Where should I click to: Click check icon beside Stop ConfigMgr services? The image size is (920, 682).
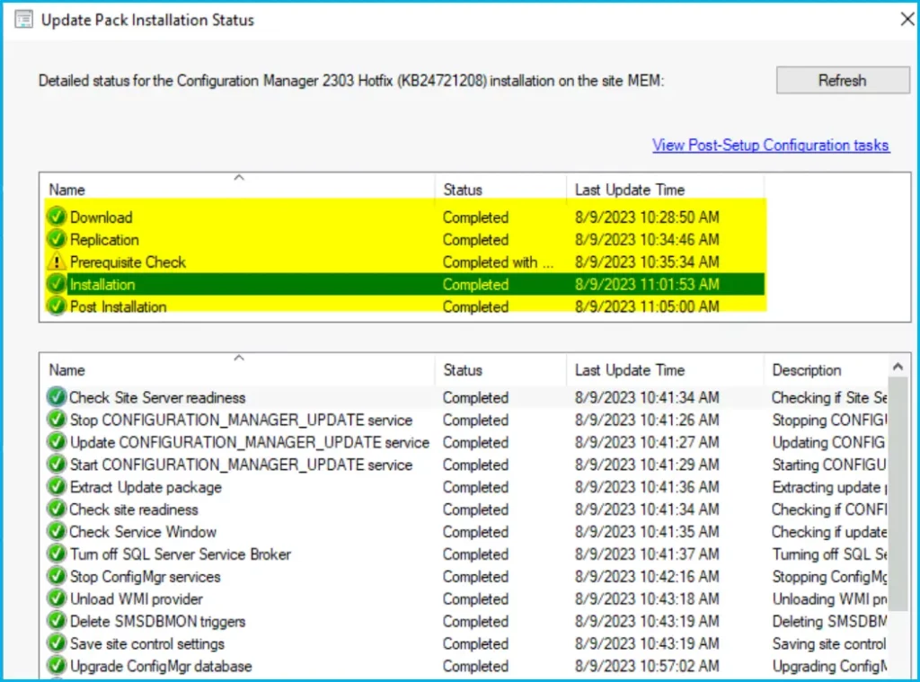click(57, 576)
